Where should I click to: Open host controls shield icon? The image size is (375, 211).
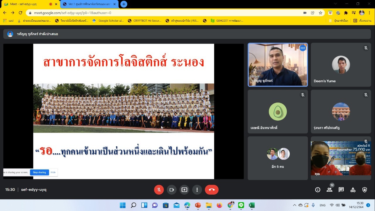coord(364,190)
